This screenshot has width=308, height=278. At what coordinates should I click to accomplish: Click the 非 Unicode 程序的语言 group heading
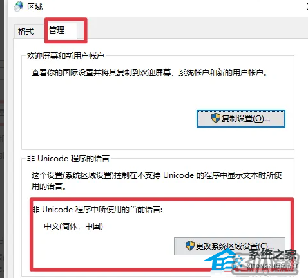click(68, 159)
